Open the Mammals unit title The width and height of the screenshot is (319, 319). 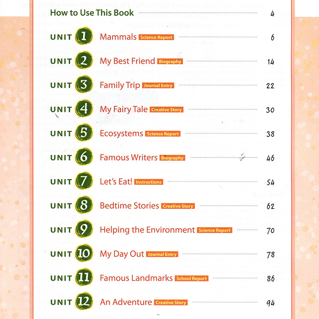118,37
